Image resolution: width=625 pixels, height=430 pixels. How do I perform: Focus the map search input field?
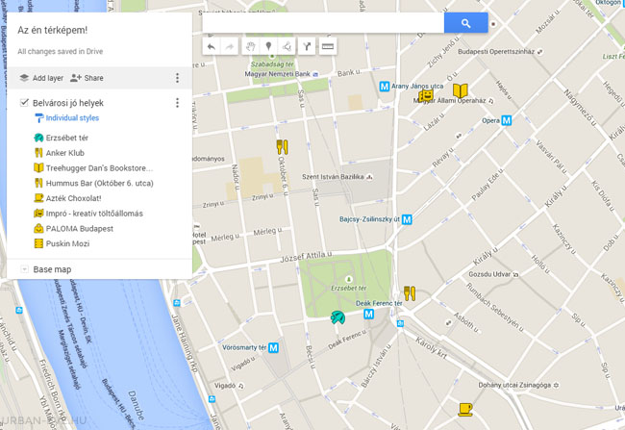pos(323,23)
